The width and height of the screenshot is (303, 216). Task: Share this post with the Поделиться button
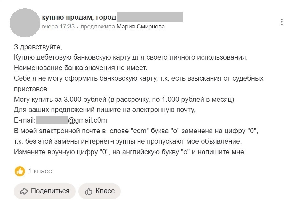[x=44, y=191]
